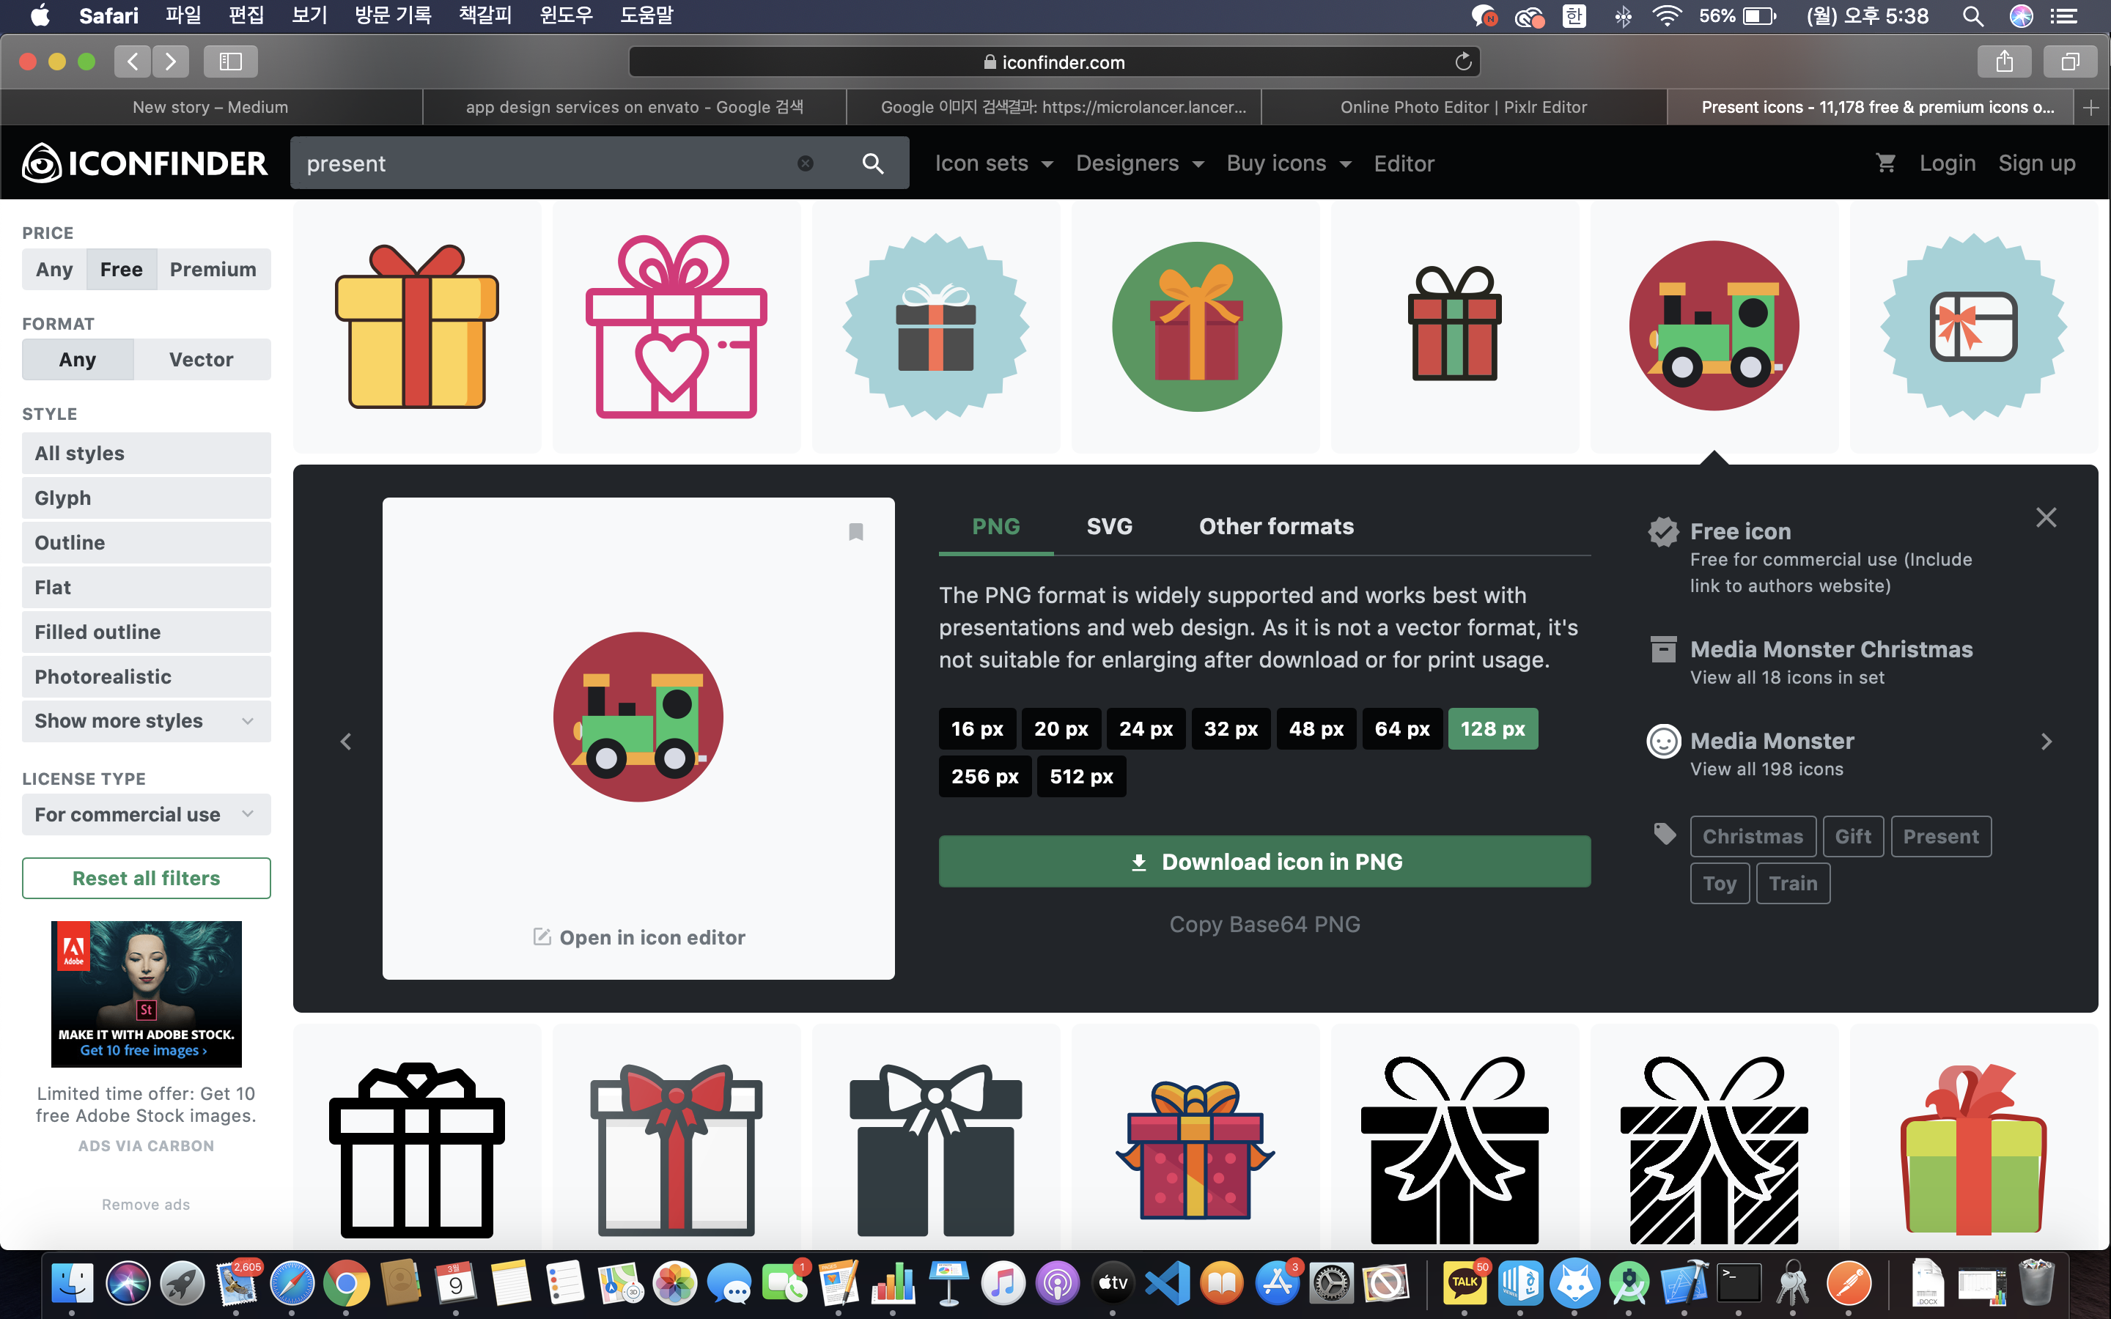Switch to the SVG tab
Viewport: 2111px width, 1319px height.
pos(1109,527)
